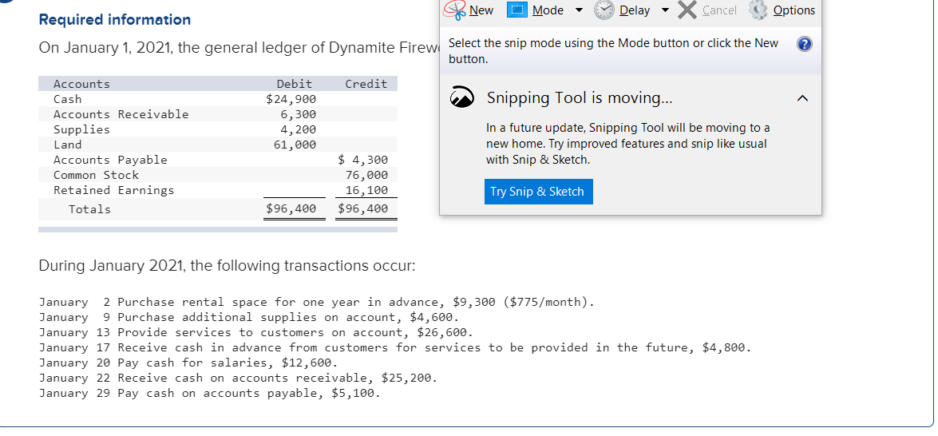Click the Retained Earnings credit 16,100
The width and height of the screenshot is (938, 436).
pos(366,190)
